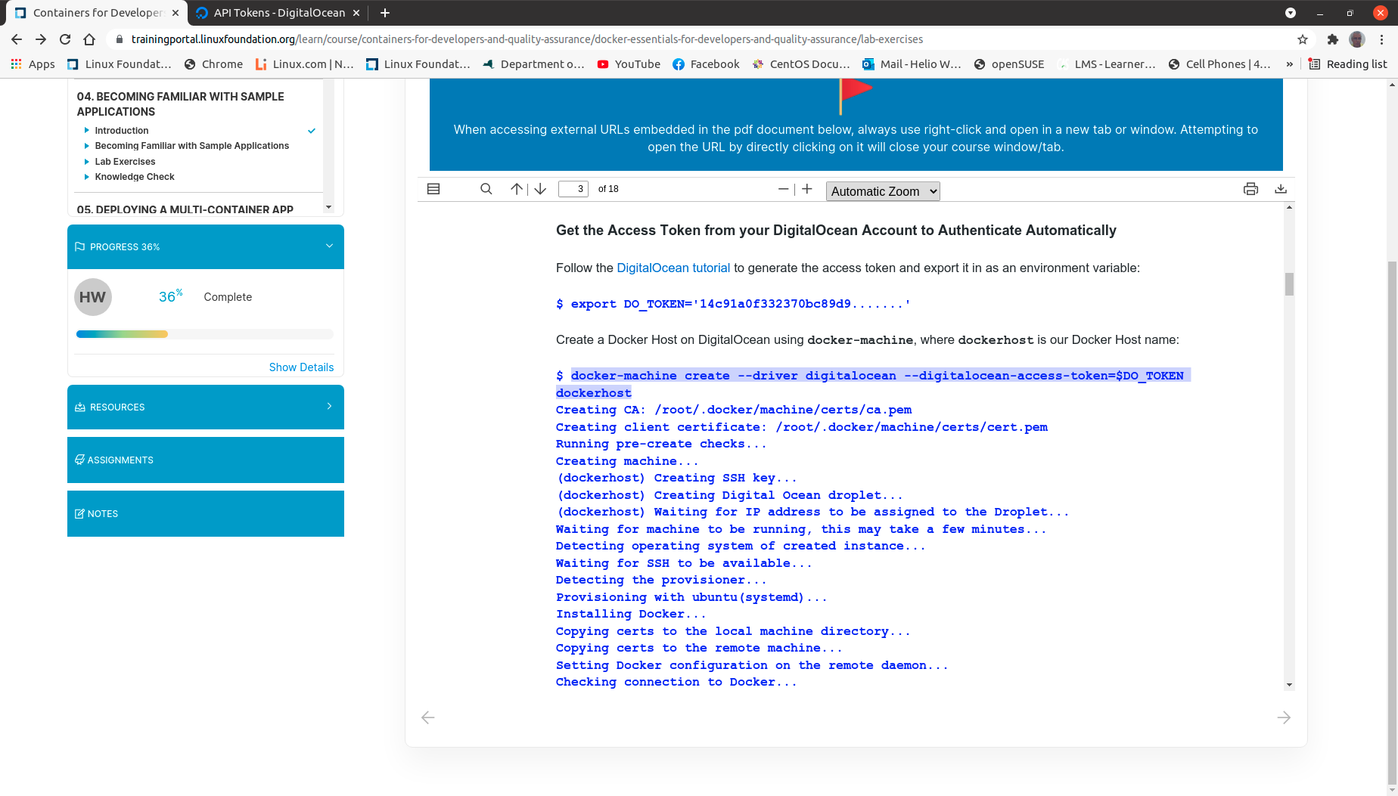Expand the Introduction lesson item
Image resolution: width=1398 pixels, height=796 pixels.
coord(121,131)
